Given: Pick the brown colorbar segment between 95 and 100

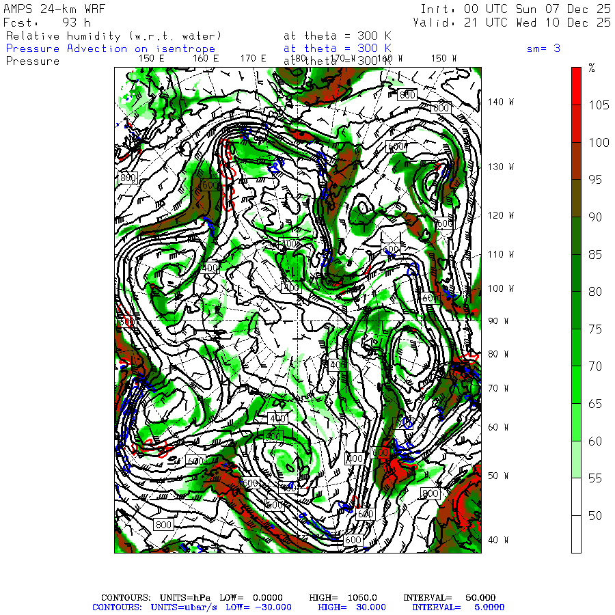Looking at the screenshot, I should click(576, 161).
